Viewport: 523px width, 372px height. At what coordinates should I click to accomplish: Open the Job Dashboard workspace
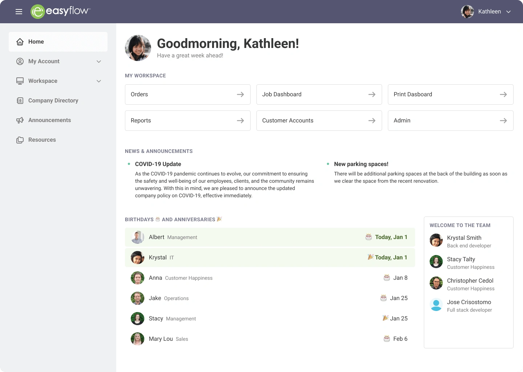[319, 94]
